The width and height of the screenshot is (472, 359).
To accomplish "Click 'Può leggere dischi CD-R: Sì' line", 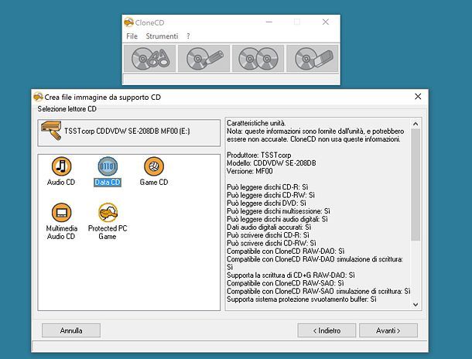I will [x=267, y=187].
